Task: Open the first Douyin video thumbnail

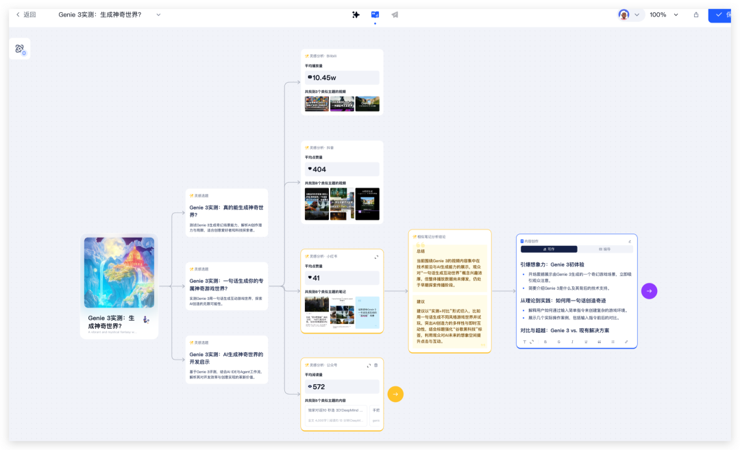Action: (317, 204)
